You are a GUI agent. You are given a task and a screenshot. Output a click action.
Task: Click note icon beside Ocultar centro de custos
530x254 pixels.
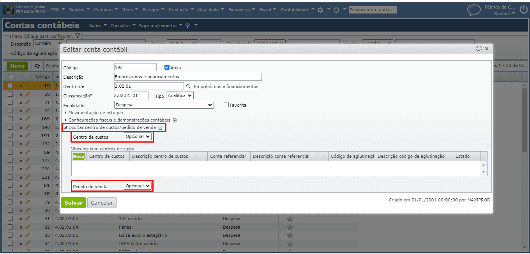[160, 127]
